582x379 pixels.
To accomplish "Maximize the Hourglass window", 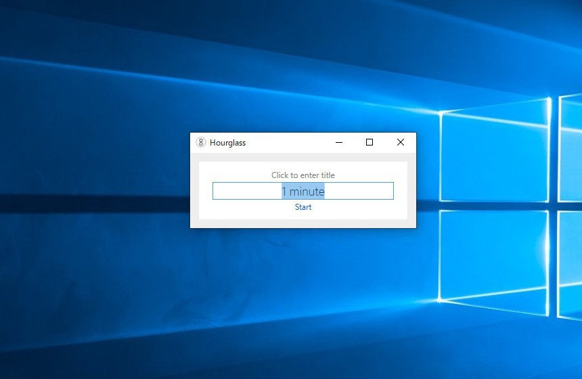I will [x=370, y=142].
